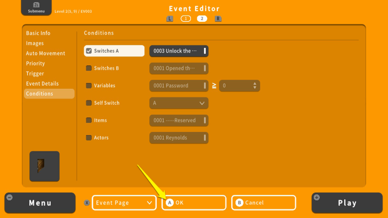The width and height of the screenshot is (388, 218).
Task: Open the Basic Info section
Action: (38, 33)
